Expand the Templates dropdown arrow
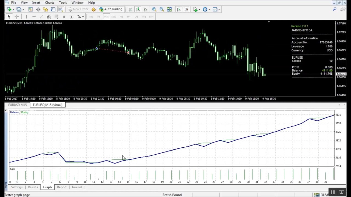The width and height of the screenshot is (351, 197). tap(219, 9)
